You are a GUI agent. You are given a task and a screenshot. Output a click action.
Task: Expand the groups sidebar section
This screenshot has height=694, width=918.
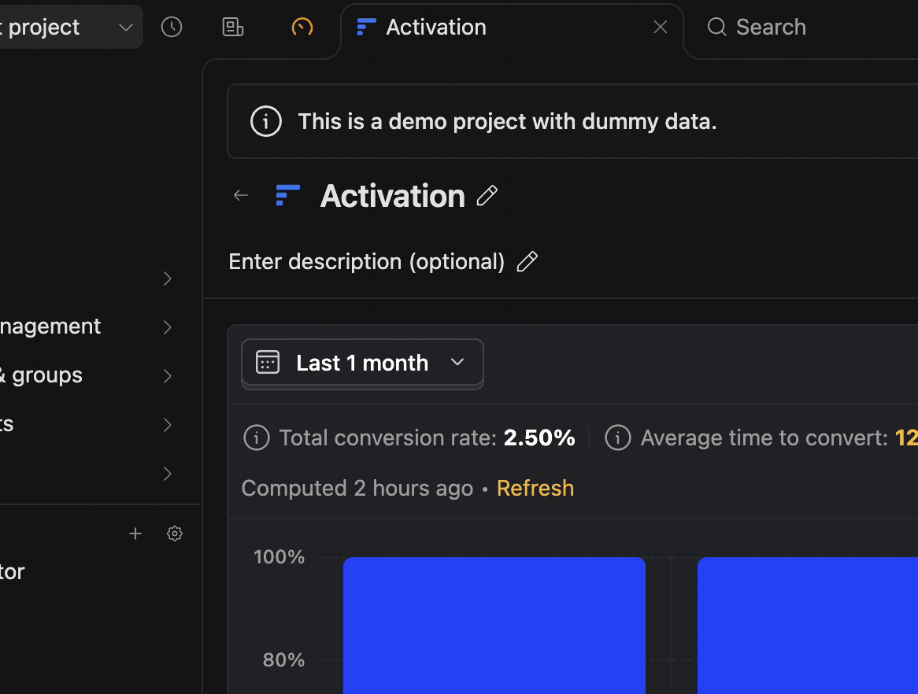coord(168,375)
